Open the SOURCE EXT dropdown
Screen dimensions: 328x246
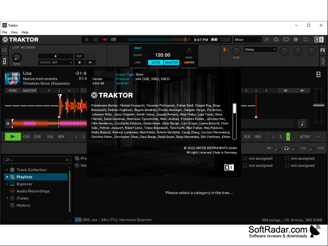point(55,62)
